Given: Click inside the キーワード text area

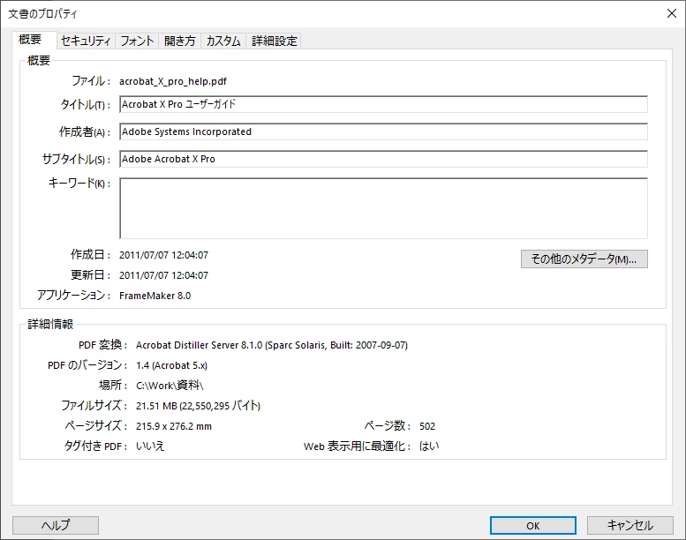Looking at the screenshot, I should [383, 208].
